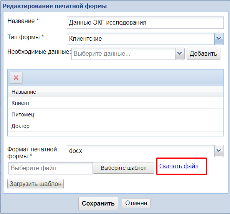Click the red X delete icon
The height and width of the screenshot is (214, 230).
[16, 78]
